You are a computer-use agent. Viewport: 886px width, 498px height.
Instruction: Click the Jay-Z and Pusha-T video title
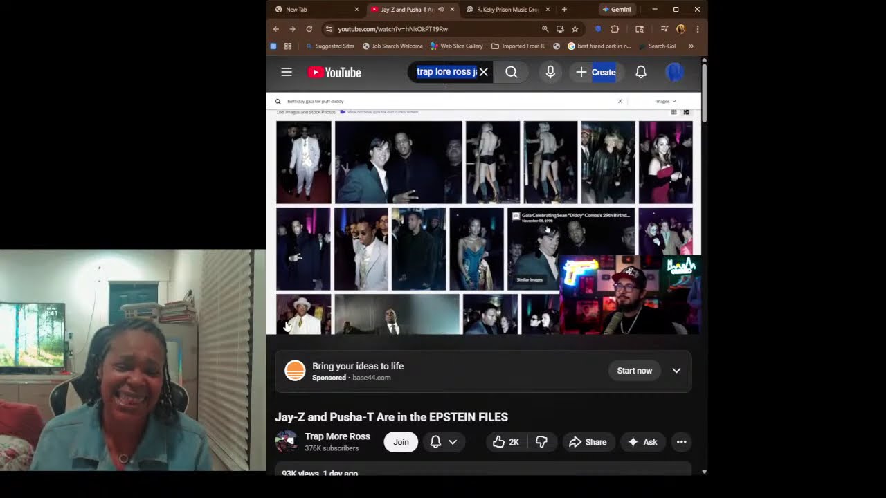pyautogui.click(x=391, y=417)
